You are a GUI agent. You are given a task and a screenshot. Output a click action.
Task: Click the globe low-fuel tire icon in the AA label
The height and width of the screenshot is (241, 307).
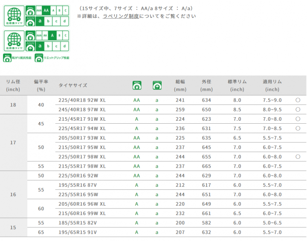tap(14, 16)
